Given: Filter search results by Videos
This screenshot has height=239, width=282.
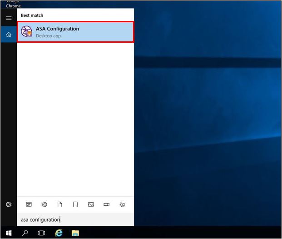Looking at the screenshot, I should point(106,204).
